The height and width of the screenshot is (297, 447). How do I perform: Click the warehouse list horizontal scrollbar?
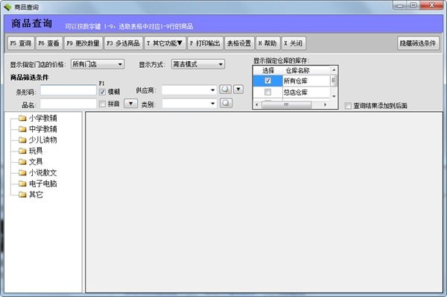point(291,104)
